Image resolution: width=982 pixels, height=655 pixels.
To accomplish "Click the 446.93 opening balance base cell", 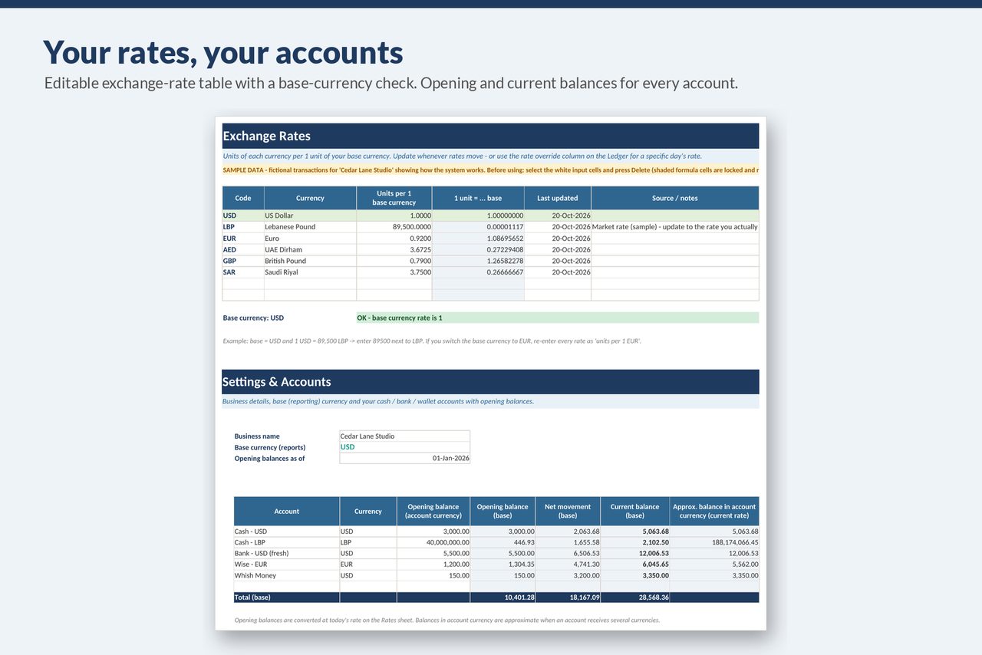I will pyautogui.click(x=503, y=542).
